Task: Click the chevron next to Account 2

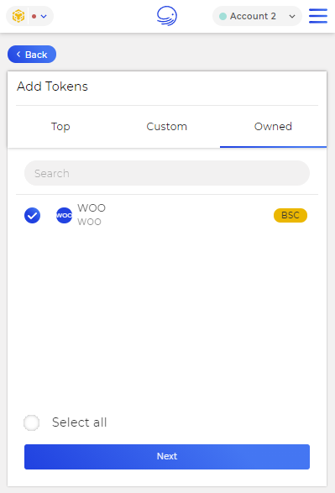Action: click(x=292, y=16)
